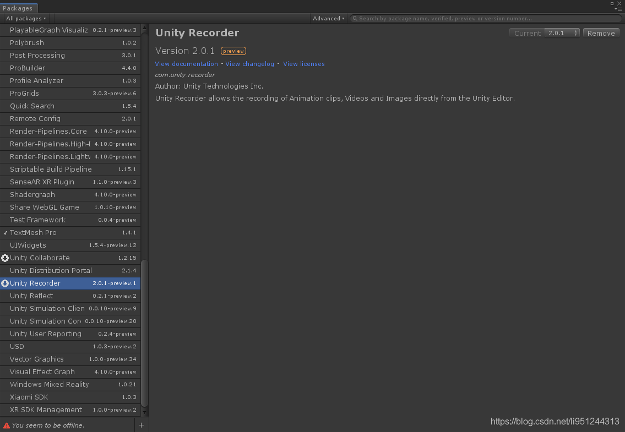
Task: Select Unity Simulation Core package
Action: click(x=70, y=321)
